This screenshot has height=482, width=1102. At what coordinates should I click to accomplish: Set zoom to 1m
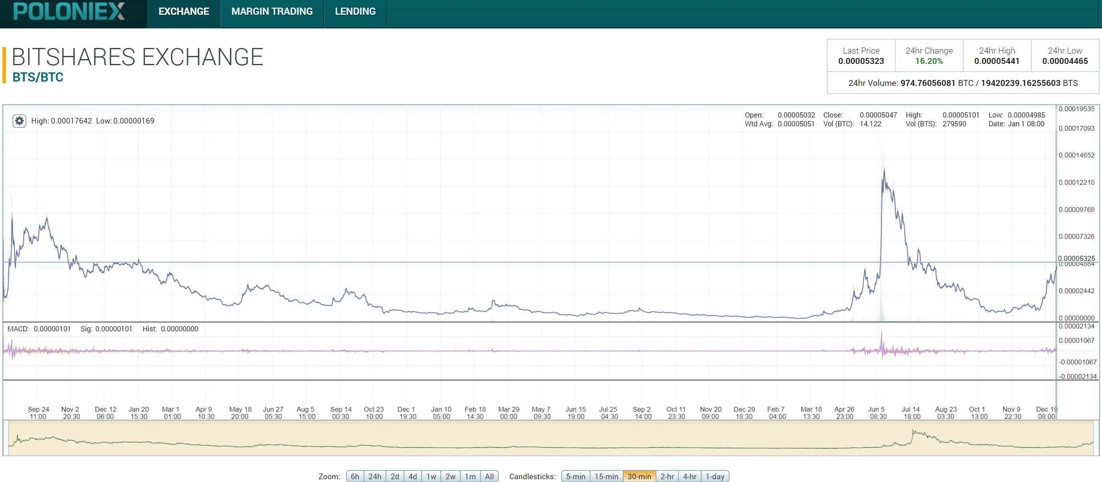(x=470, y=476)
